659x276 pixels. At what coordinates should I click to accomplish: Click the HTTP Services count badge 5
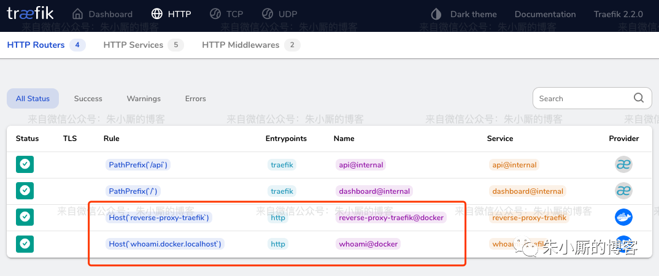[175, 45]
